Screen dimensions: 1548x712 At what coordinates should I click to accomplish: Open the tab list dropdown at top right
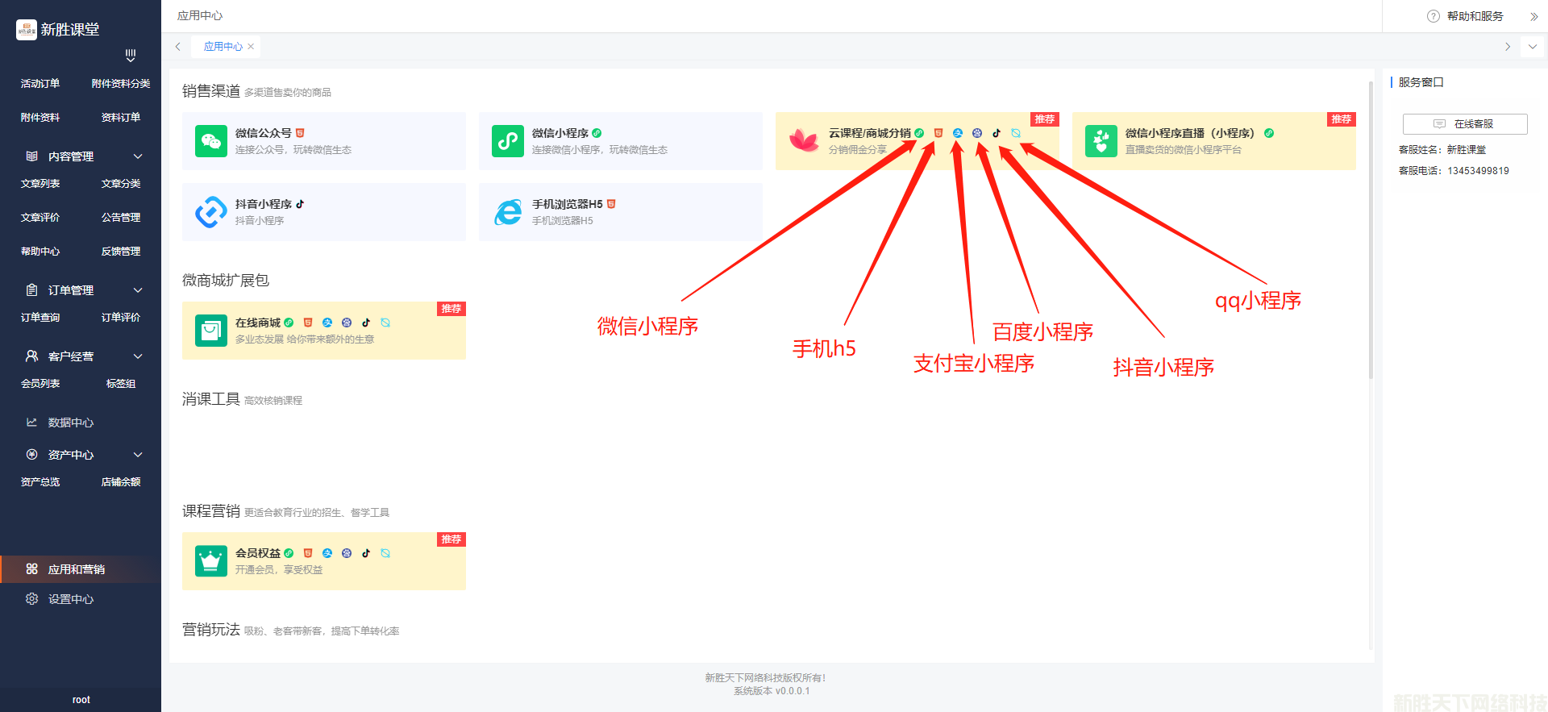pos(1532,47)
